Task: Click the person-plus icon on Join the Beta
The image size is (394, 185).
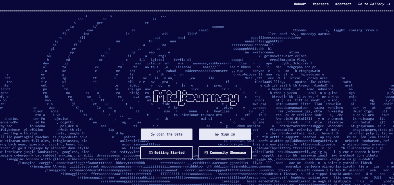Action: (153, 134)
